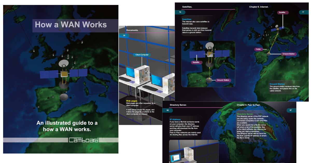Viewport: 311px width, 163px height.
Task: Click the "Directory Server." page header on page 96
Action: pyautogui.click(x=178, y=105)
